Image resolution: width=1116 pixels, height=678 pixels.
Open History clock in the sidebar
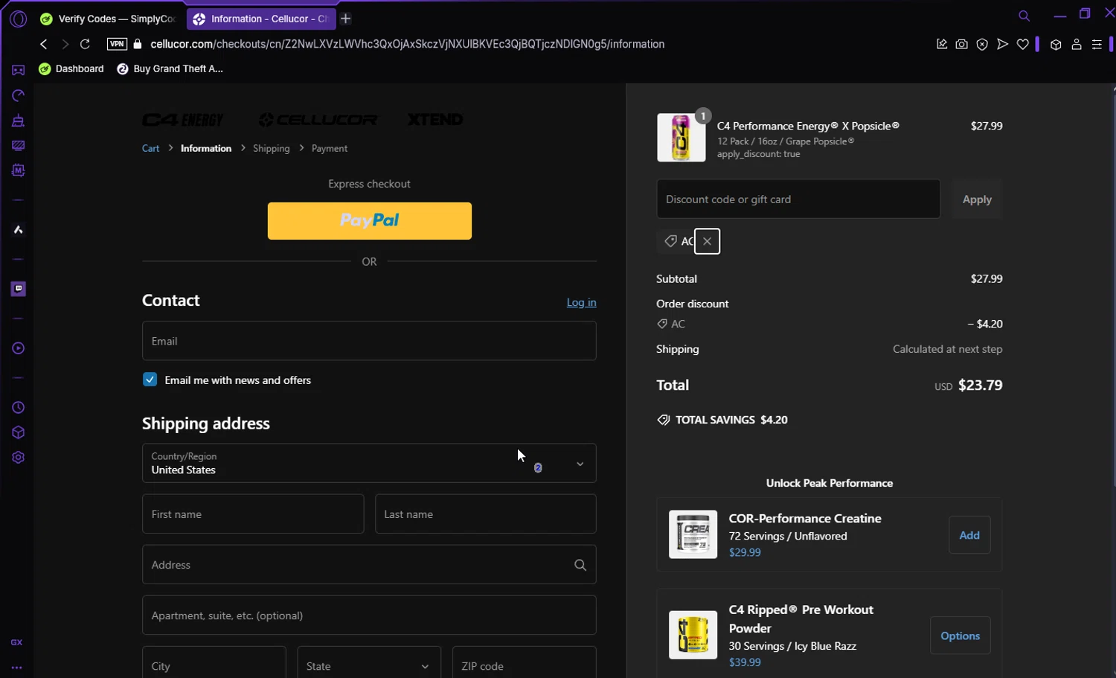pyautogui.click(x=18, y=408)
